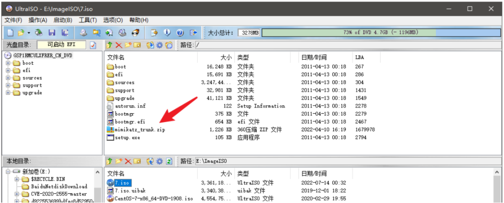The width and height of the screenshot is (504, 203).
Task: Click the New Folder icon in disc toolbar
Action: tap(128, 45)
